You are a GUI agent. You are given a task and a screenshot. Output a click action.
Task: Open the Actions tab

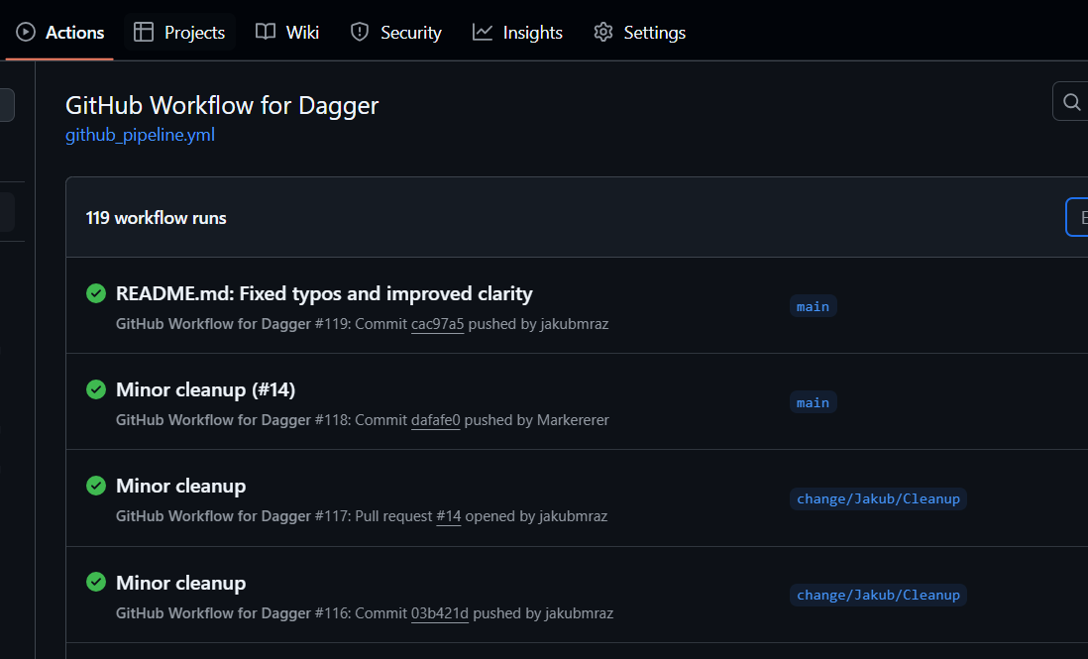pyautogui.click(x=59, y=33)
